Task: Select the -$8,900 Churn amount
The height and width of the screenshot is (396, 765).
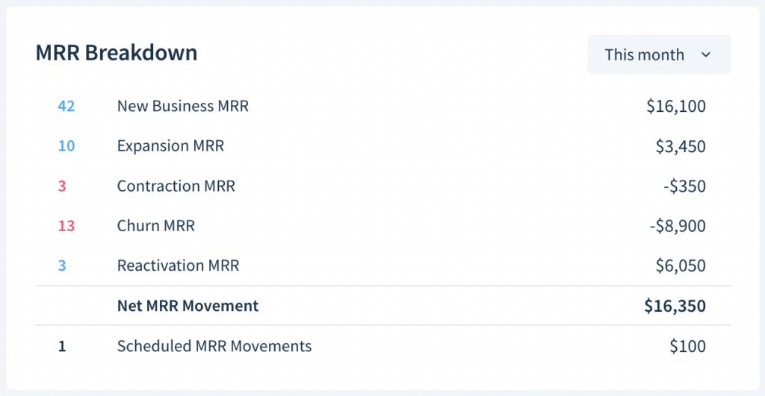Action: point(678,226)
